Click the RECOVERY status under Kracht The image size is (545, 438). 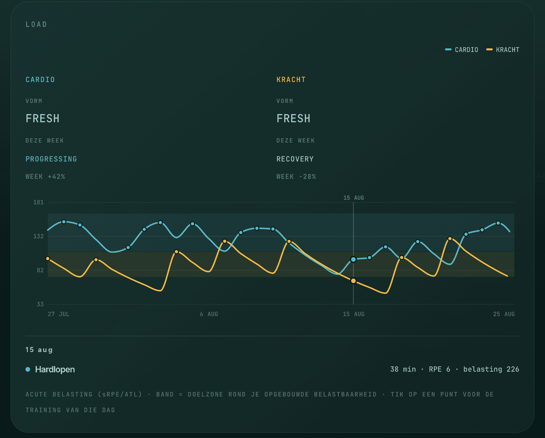point(295,159)
